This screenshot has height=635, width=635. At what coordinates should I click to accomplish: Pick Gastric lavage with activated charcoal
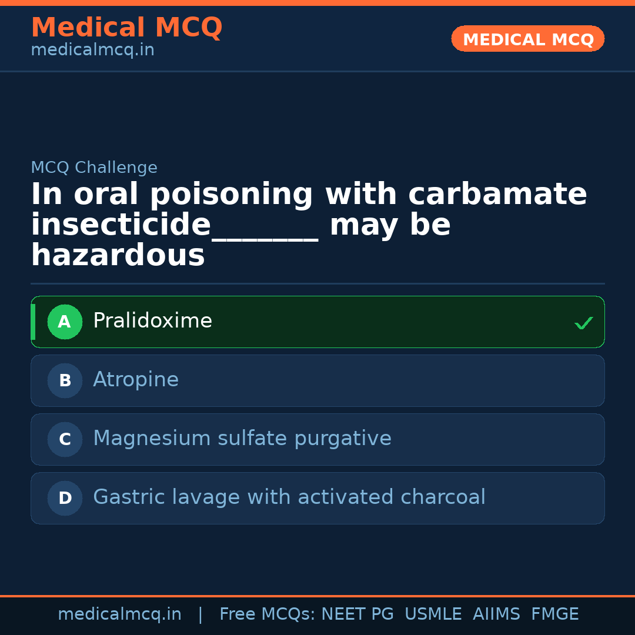289,497
